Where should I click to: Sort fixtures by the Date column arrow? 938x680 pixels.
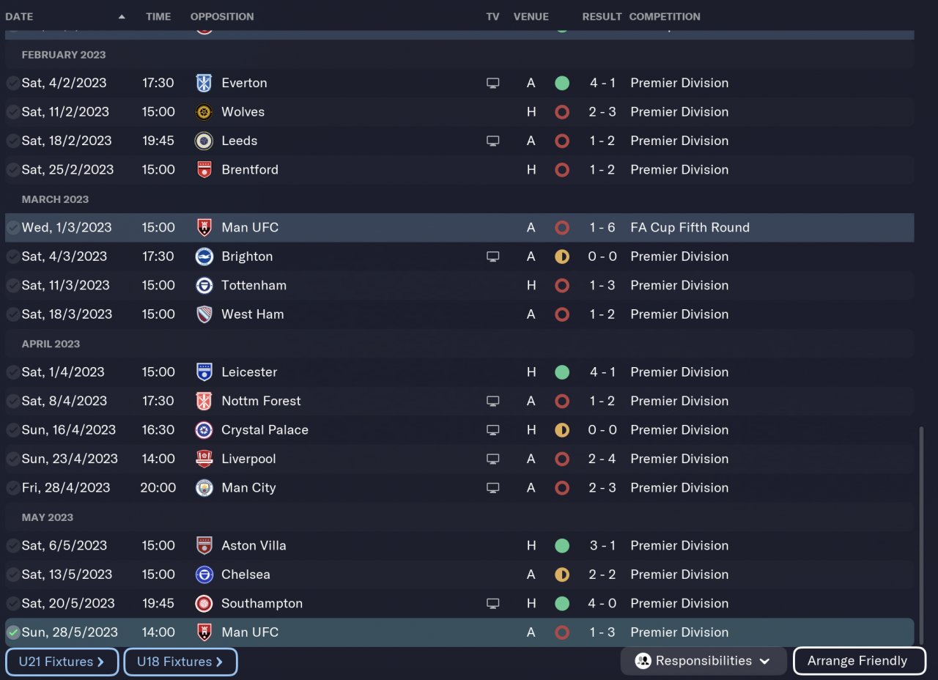click(x=122, y=17)
